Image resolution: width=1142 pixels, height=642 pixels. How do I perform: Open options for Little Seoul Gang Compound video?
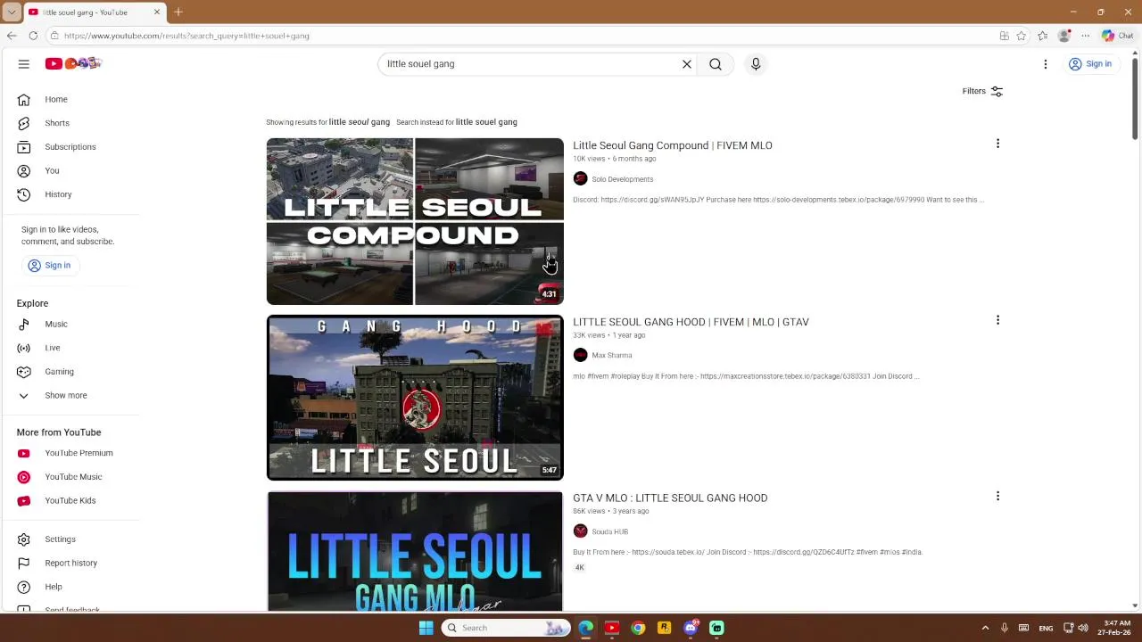[x=997, y=144]
